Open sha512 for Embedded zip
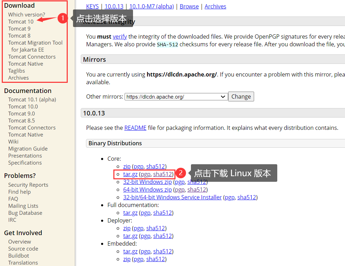This screenshot has height=266, width=345. [x=155, y=259]
